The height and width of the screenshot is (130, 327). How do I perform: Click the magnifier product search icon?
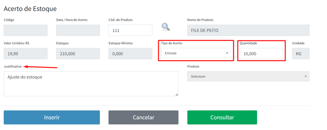click(x=165, y=27)
